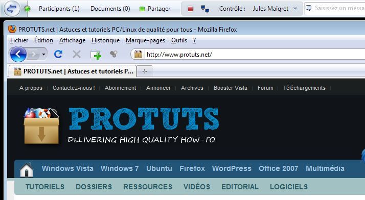Click the chat bubble icon

(308, 8)
